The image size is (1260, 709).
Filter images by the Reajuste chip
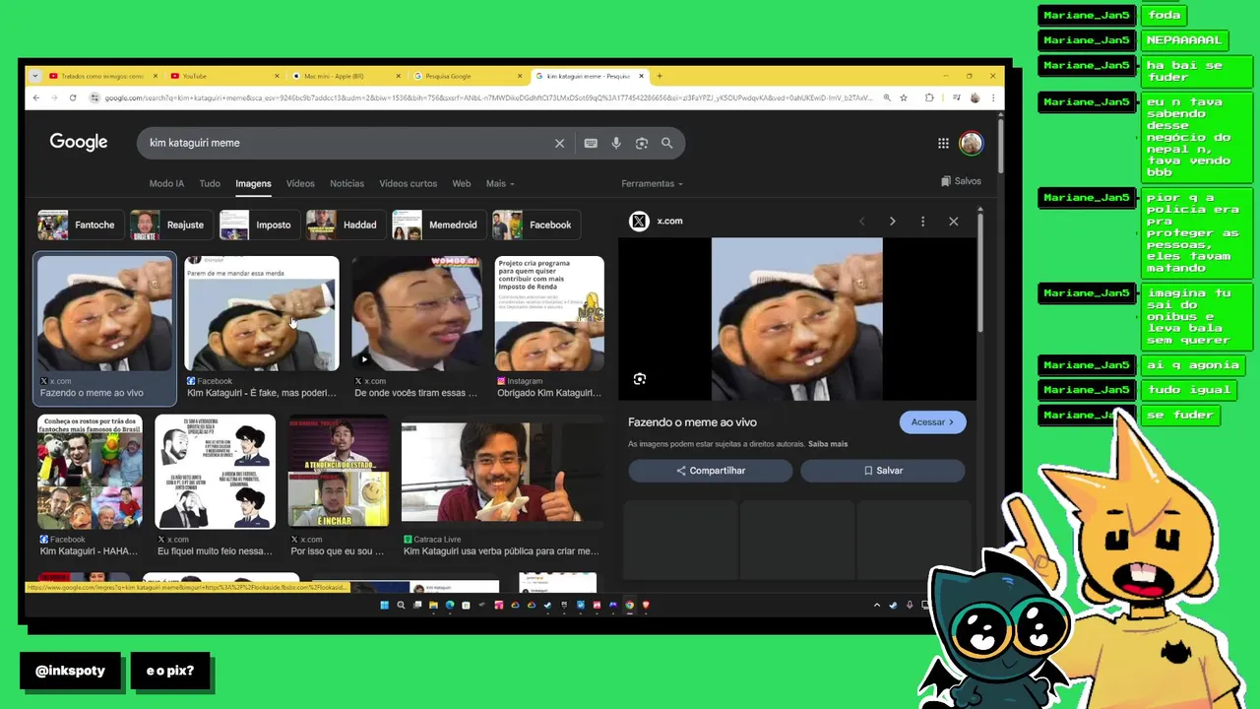[x=170, y=225]
